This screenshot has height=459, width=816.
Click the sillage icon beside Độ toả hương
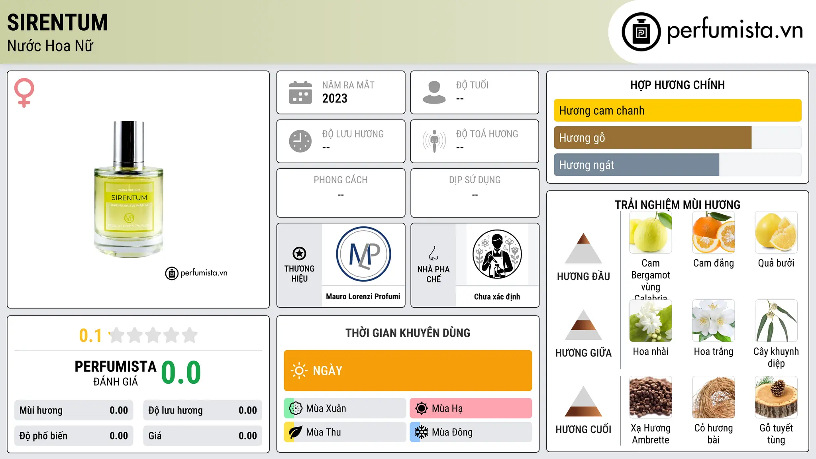434,141
